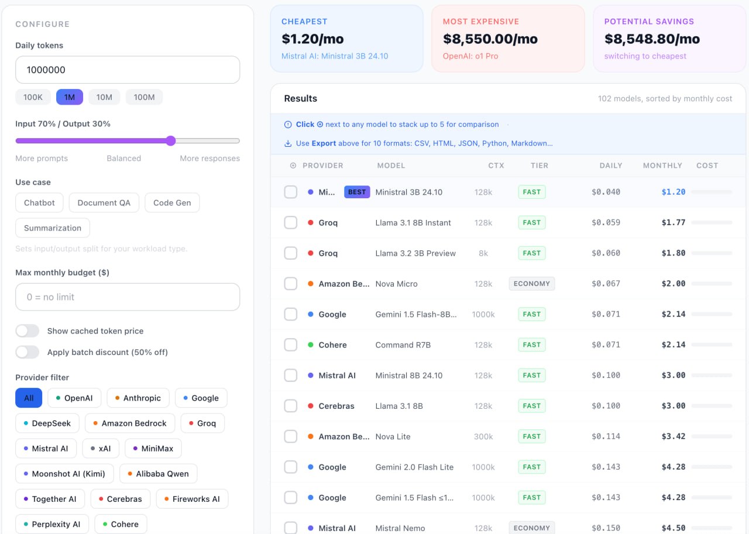Click the input/output ratio slider handle
Screen dimensions: 749x534
(x=170, y=140)
